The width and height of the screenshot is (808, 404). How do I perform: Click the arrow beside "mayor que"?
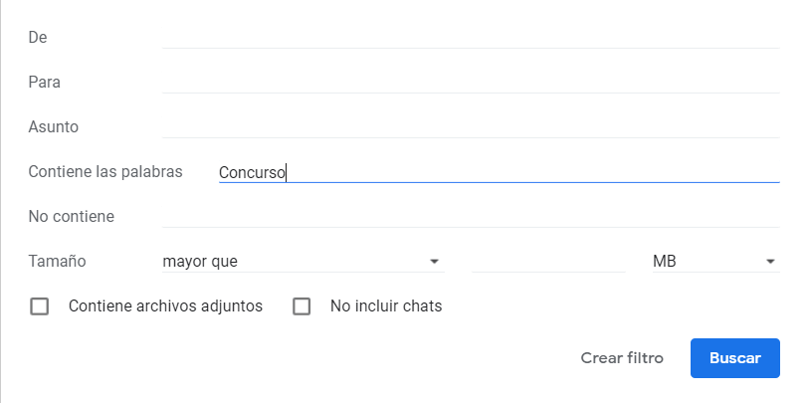(434, 262)
